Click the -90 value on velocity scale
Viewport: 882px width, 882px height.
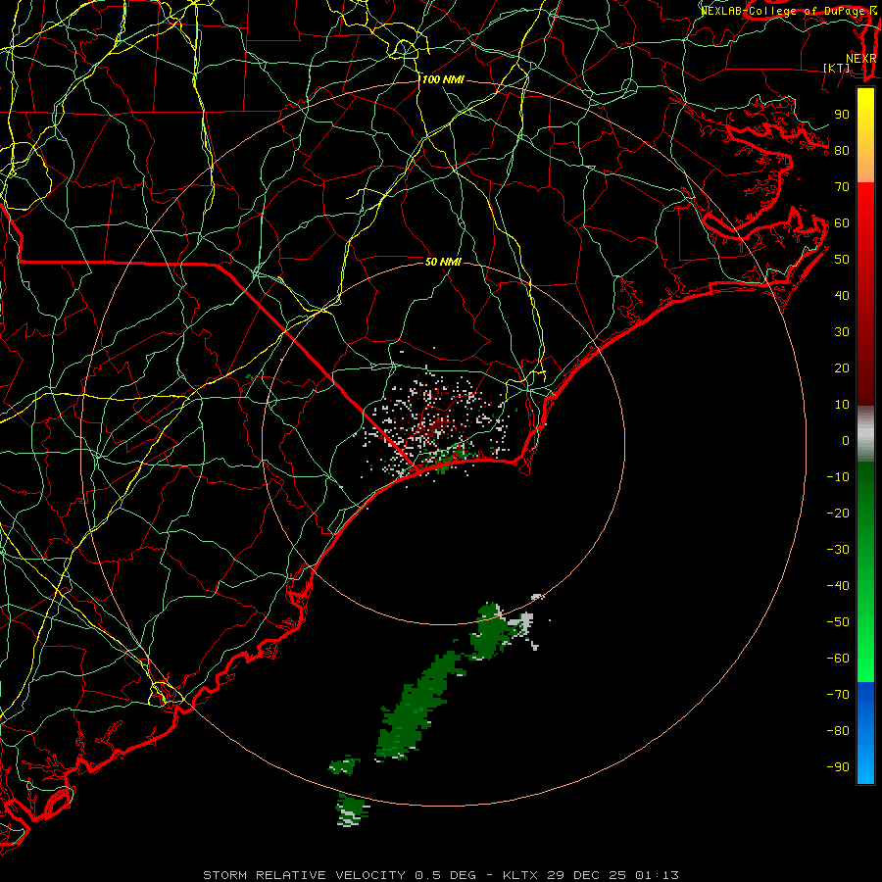pos(838,767)
